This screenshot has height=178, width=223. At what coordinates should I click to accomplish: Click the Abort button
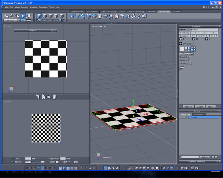(200, 106)
